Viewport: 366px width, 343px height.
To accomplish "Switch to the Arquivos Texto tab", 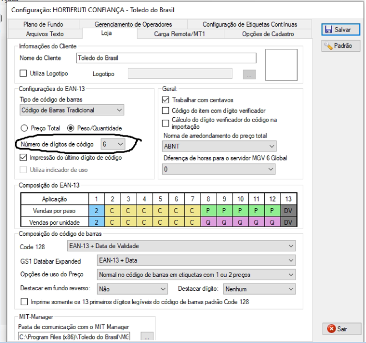I will (x=45, y=34).
